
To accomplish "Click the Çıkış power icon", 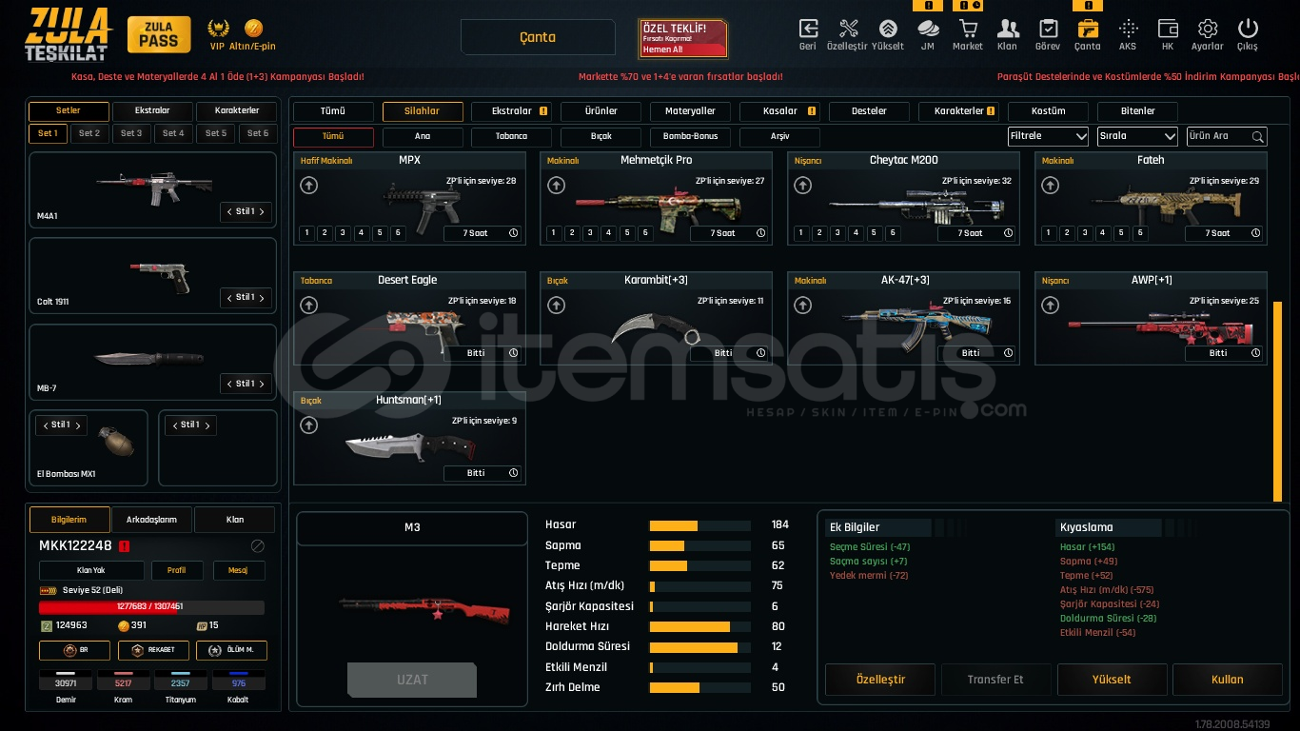I will pyautogui.click(x=1248, y=29).
